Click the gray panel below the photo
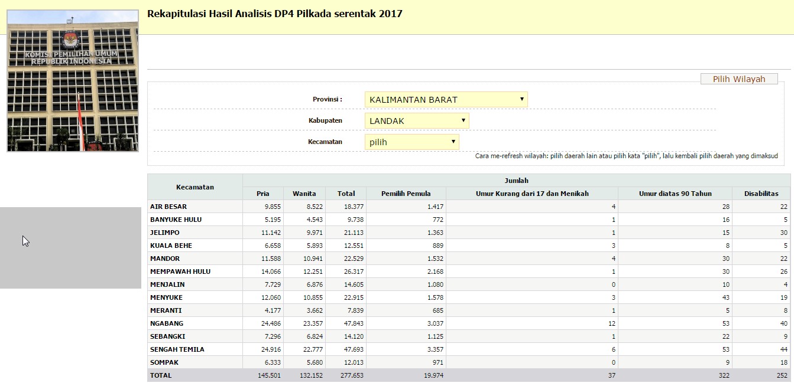The height and width of the screenshot is (386, 794). click(x=70, y=248)
